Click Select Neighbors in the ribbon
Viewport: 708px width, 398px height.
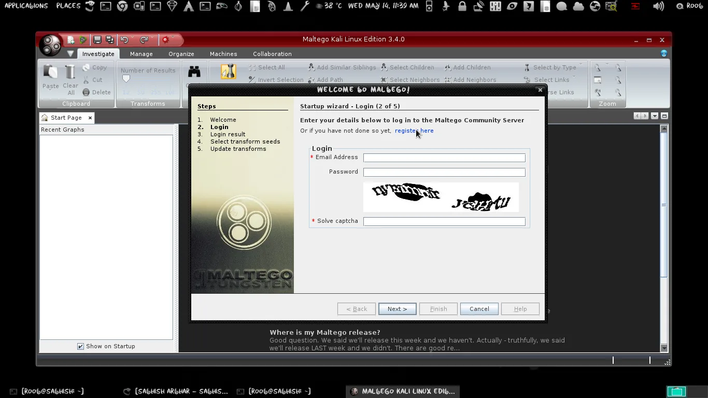(410, 80)
